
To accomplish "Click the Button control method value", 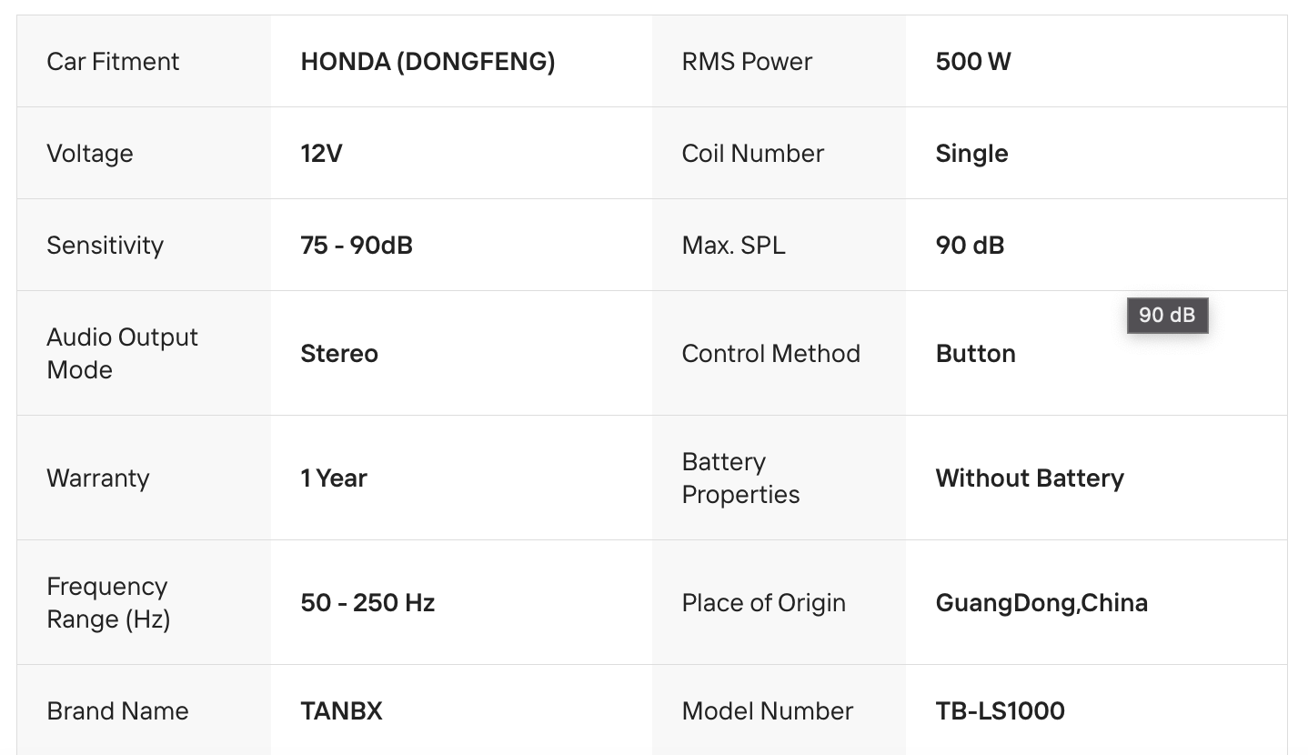I will (975, 354).
